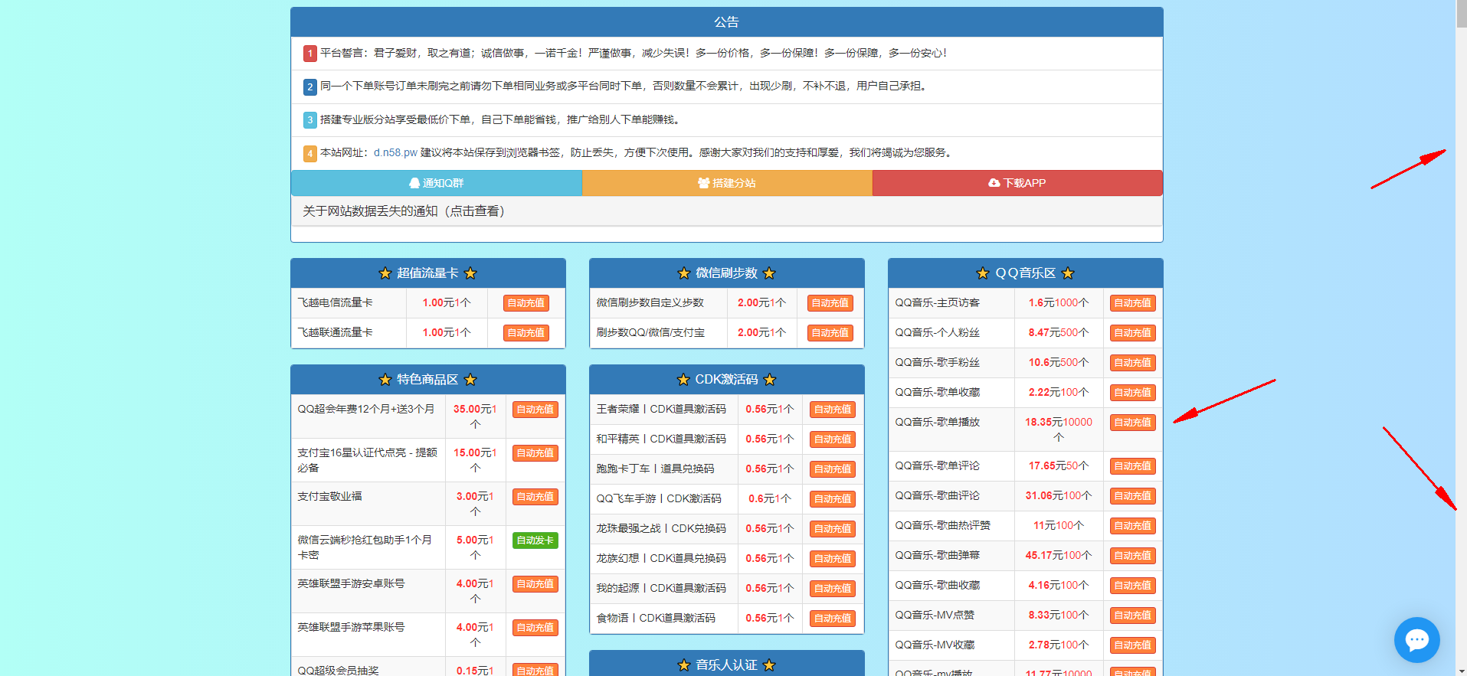
Task: Click 自动充值 for QQ音乐-歌单评论
Action: (1133, 466)
